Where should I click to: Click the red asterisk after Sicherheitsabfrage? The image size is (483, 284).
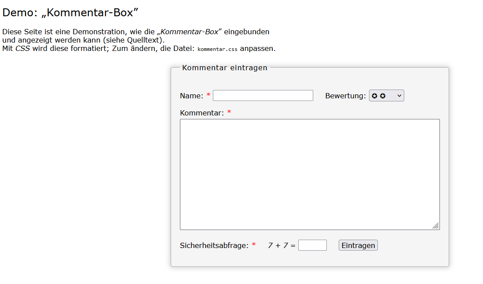click(x=254, y=245)
